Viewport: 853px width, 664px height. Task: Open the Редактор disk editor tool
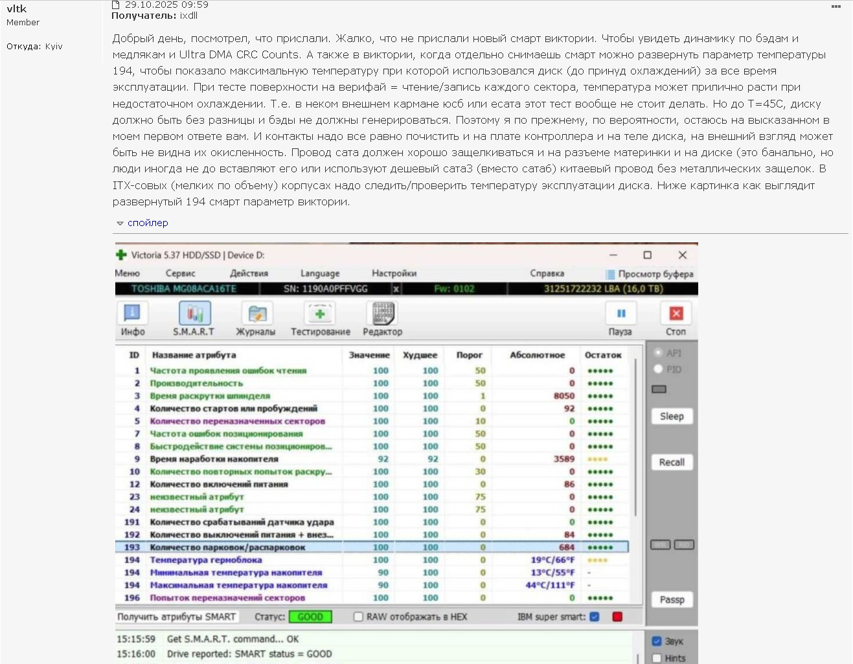point(382,319)
